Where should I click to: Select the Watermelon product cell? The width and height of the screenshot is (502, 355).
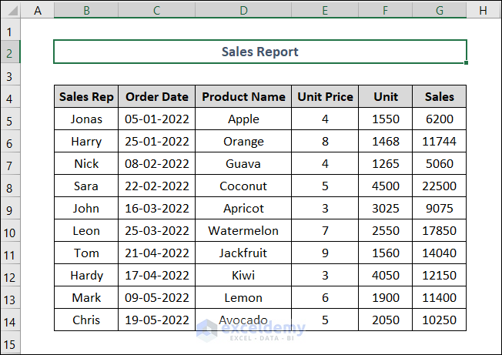pyautogui.click(x=243, y=231)
